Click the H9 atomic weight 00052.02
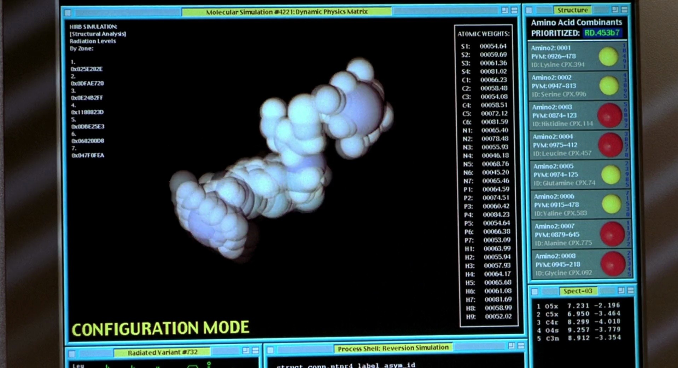Viewport: 678px width, 368px height. [x=498, y=316]
